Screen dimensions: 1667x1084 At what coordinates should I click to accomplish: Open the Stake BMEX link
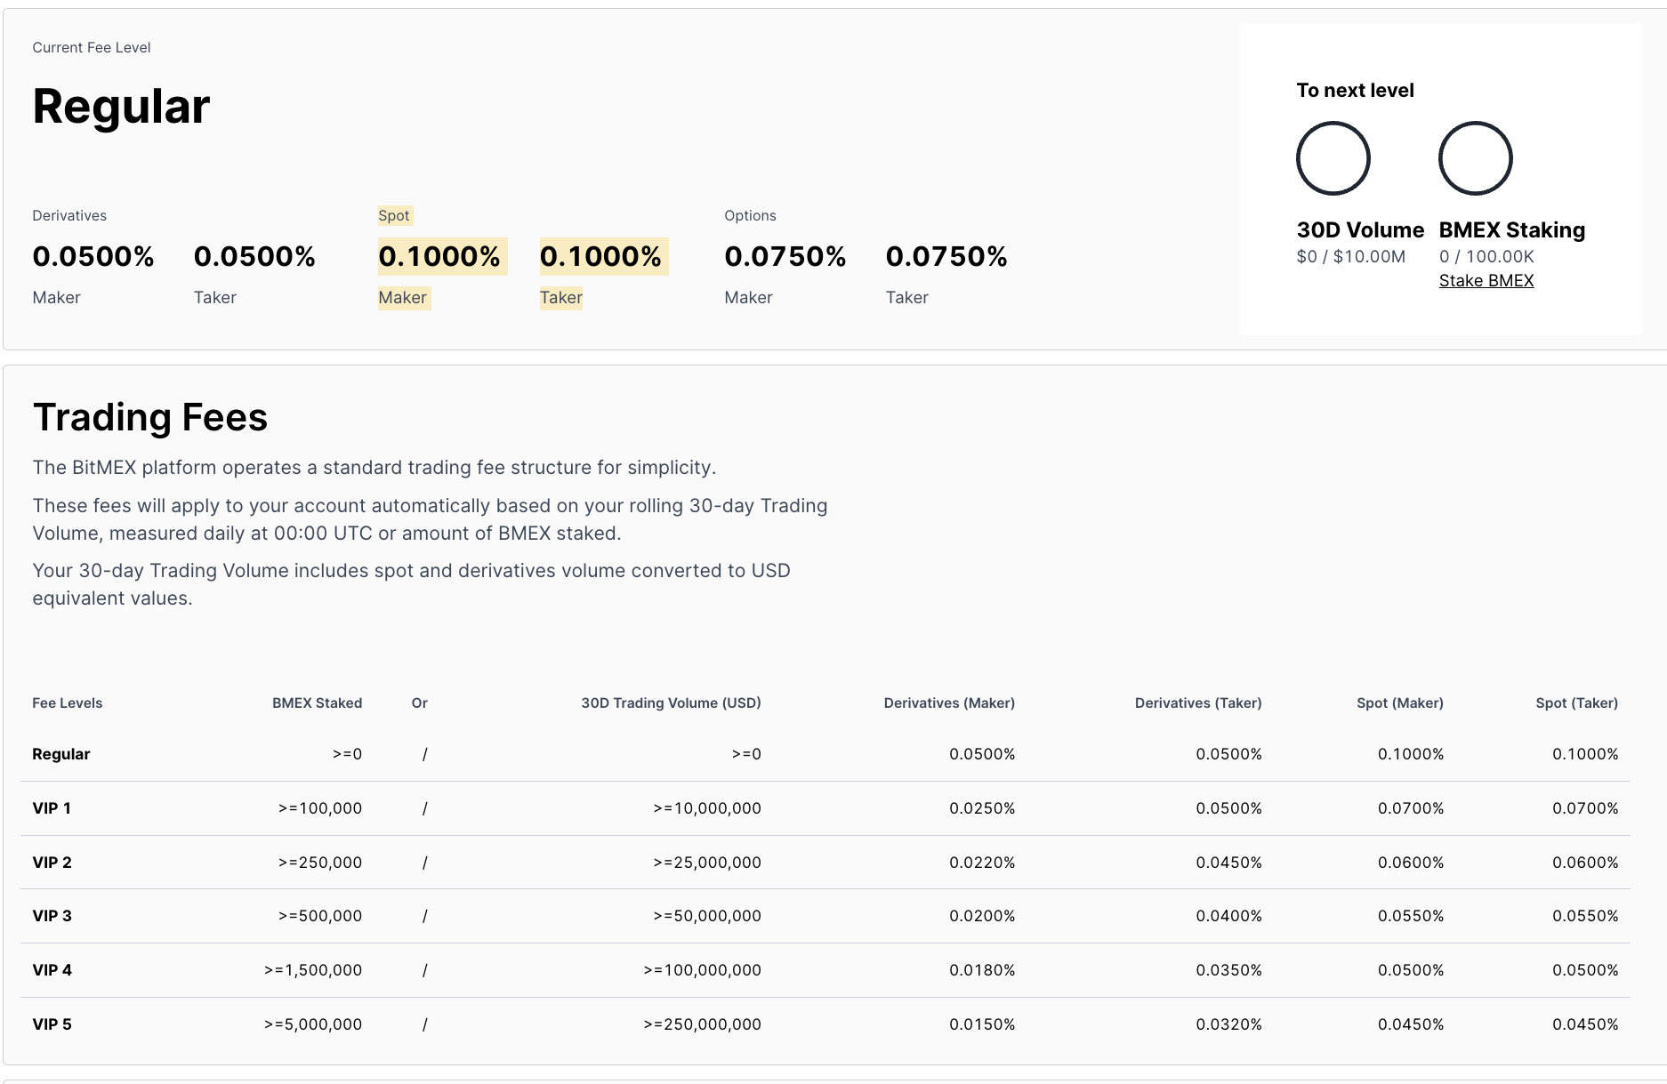click(x=1486, y=280)
